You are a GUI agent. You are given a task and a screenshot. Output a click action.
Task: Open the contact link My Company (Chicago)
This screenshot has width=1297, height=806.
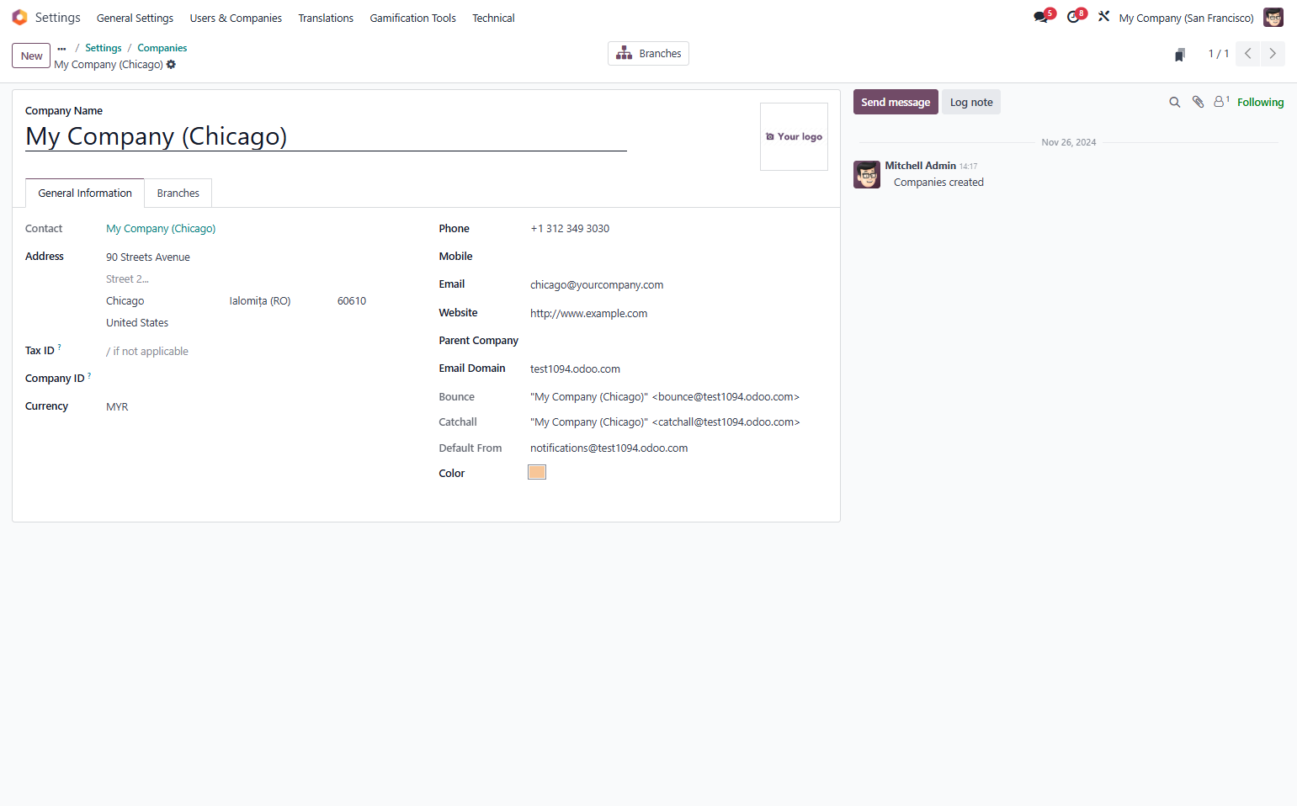click(x=161, y=228)
